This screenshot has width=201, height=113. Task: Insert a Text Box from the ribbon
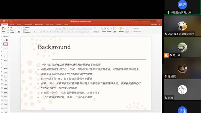115,28
